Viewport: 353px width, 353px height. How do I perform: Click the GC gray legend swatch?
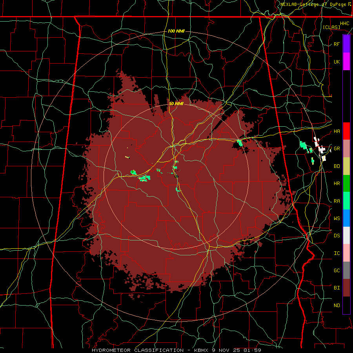coord(346,270)
